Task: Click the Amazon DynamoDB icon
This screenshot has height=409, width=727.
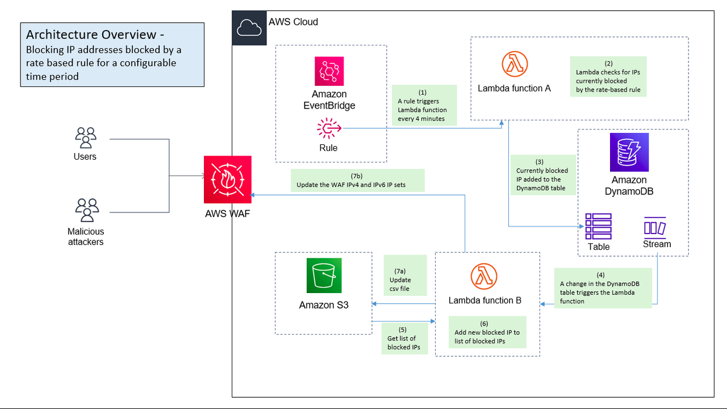Action: [x=629, y=152]
